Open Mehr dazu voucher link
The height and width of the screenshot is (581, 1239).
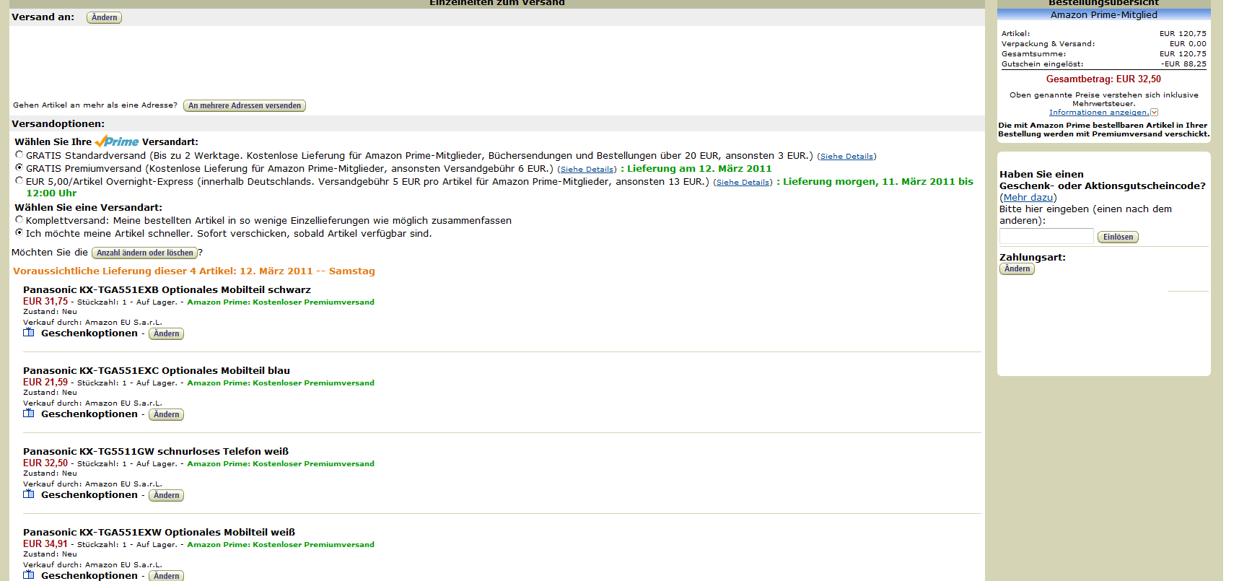click(1028, 198)
